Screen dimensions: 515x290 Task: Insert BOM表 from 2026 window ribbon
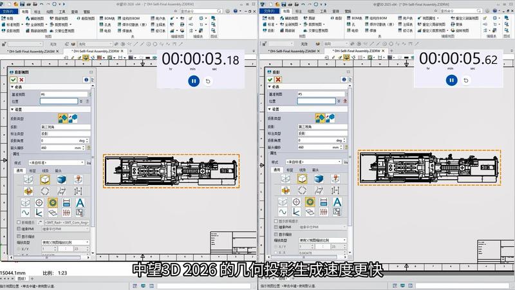(x=108, y=19)
